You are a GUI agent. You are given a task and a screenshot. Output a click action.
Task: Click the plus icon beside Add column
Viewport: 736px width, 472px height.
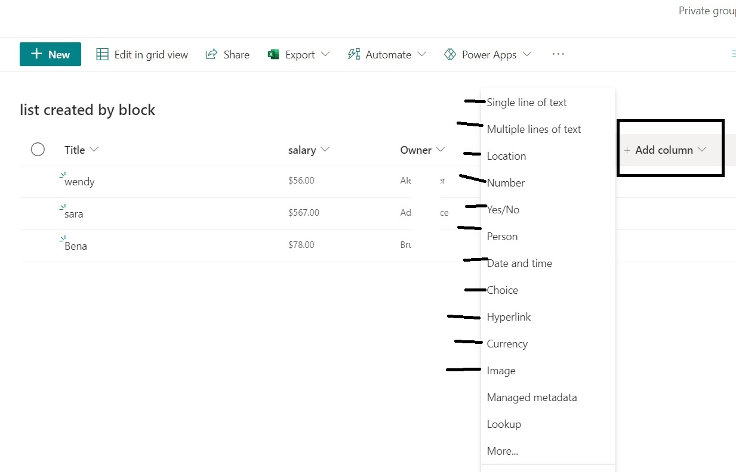627,150
